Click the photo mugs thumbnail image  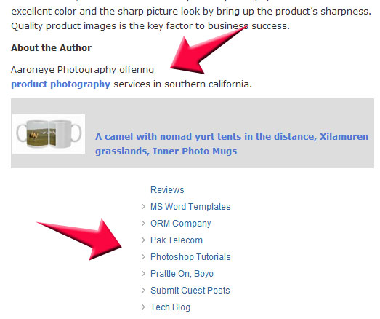[49, 134]
